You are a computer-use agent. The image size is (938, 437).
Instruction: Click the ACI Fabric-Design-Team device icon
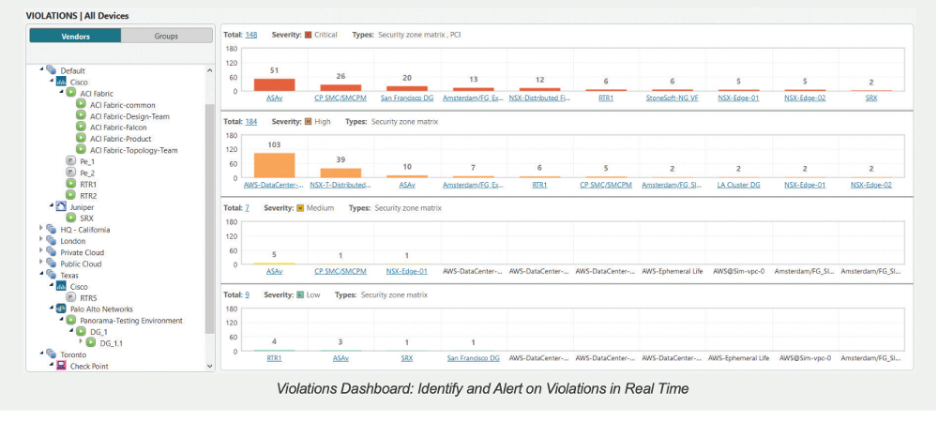coord(81,116)
